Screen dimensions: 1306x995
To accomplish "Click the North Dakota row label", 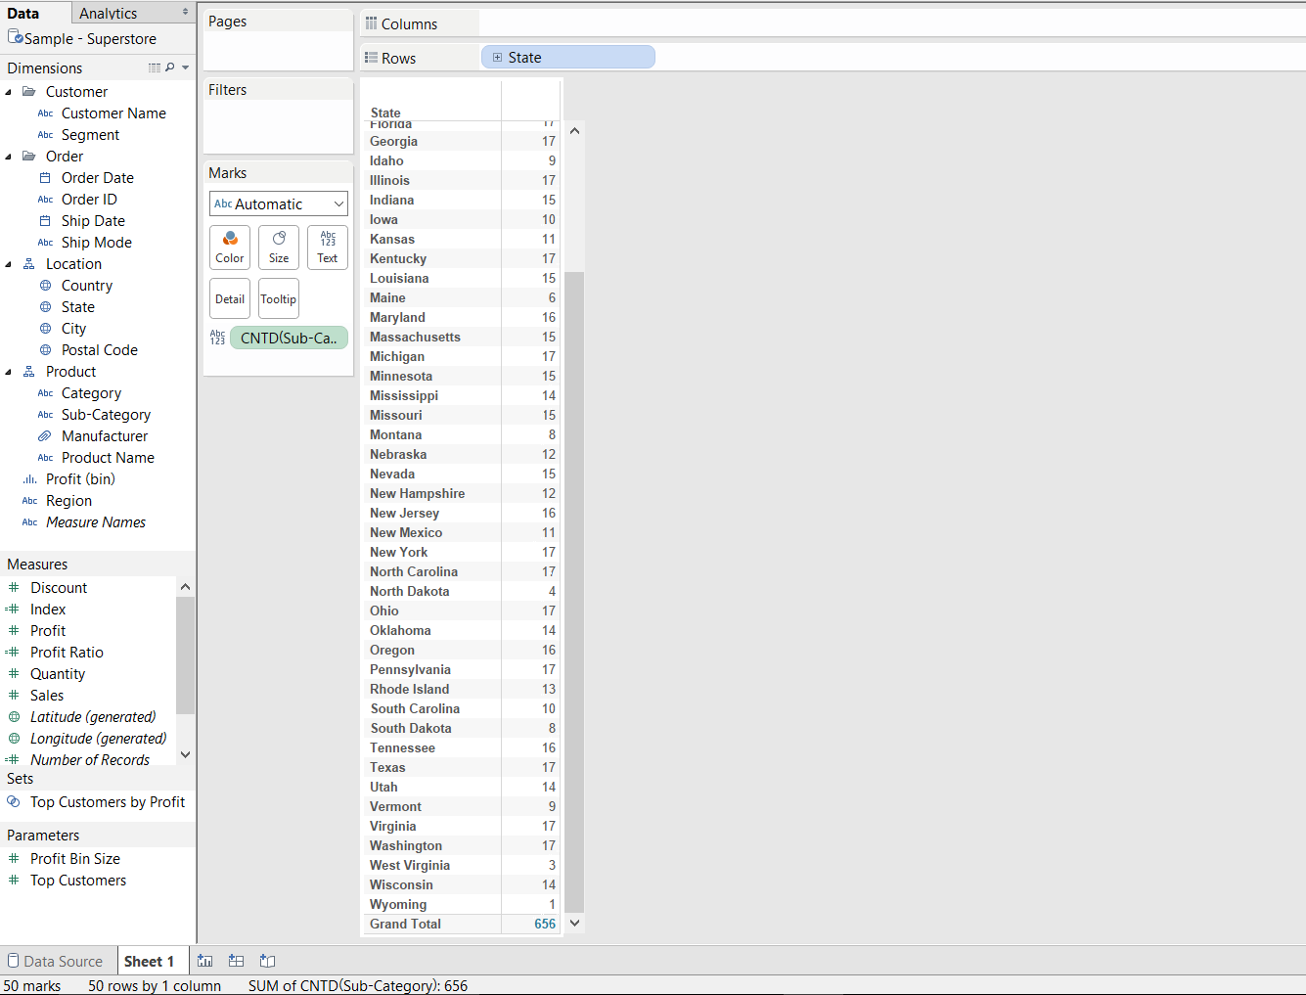I will point(409,591).
